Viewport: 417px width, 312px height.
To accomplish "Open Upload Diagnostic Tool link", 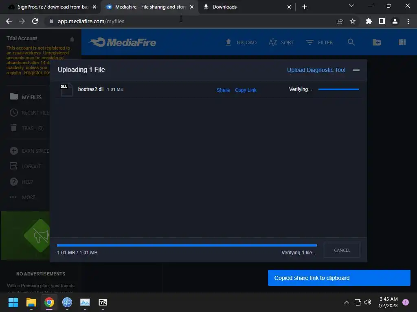I will [x=316, y=70].
